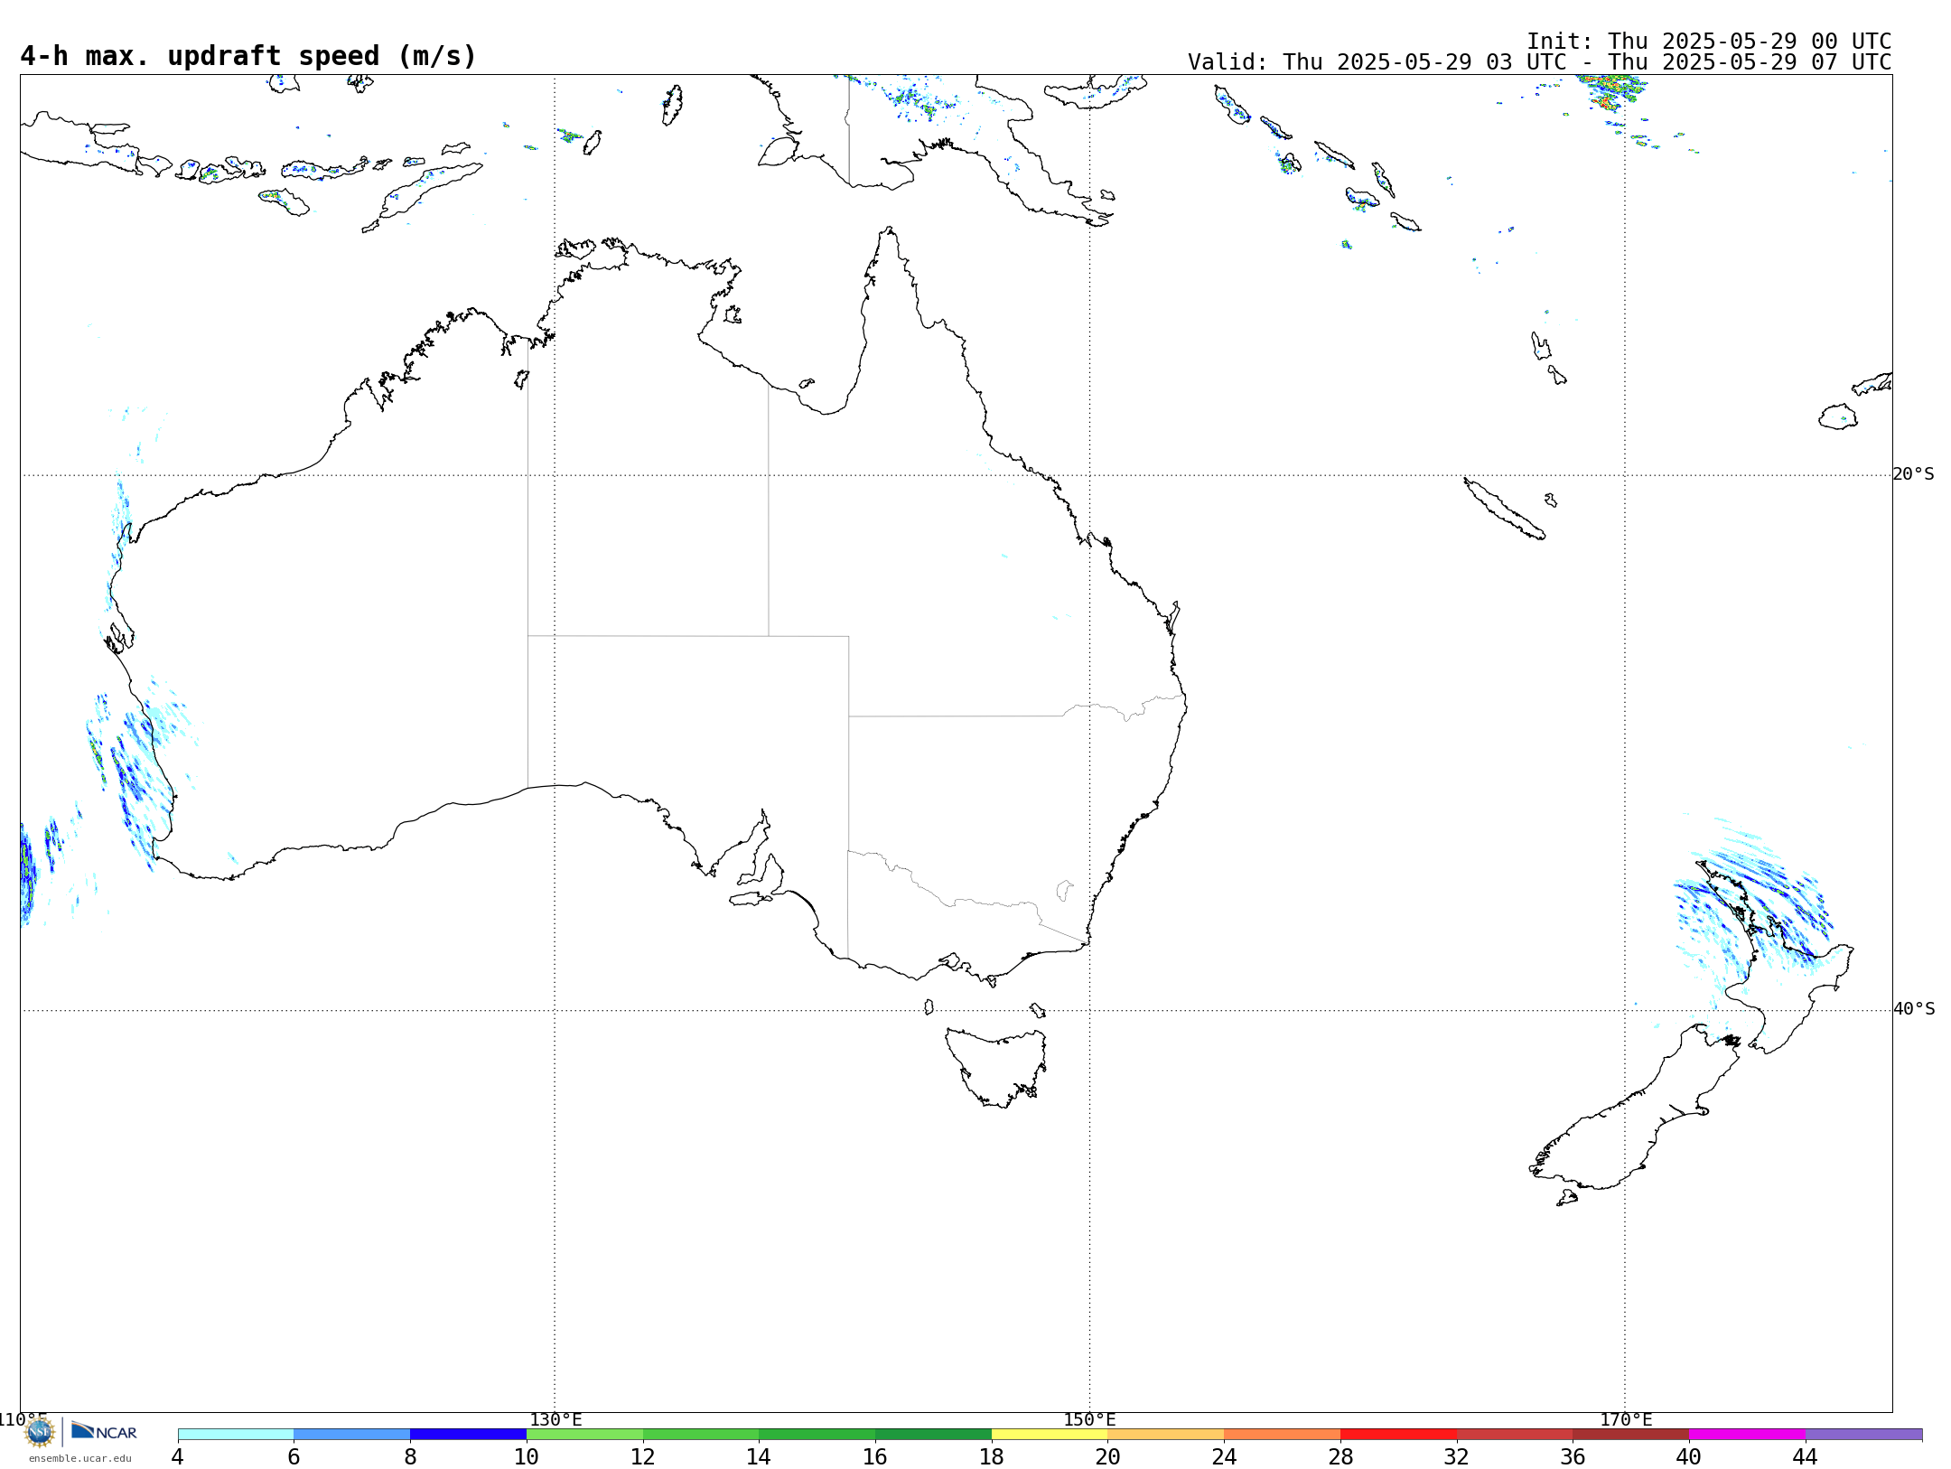Click the magenta 40-44 m/s swatch

click(x=1747, y=1434)
